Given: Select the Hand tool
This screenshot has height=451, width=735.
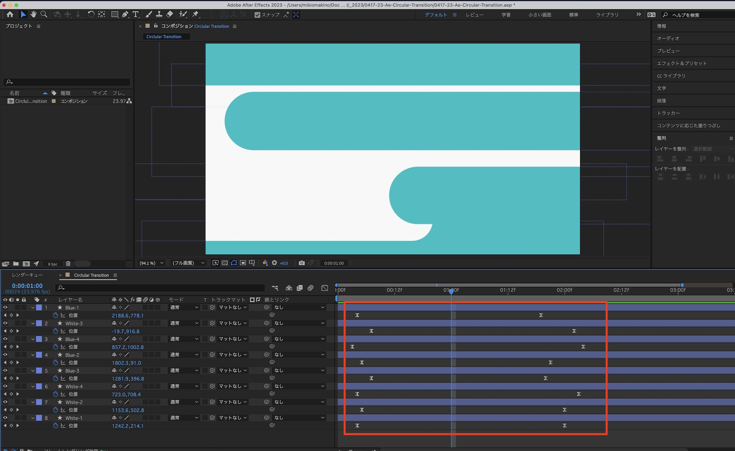Looking at the screenshot, I should click(x=33, y=14).
